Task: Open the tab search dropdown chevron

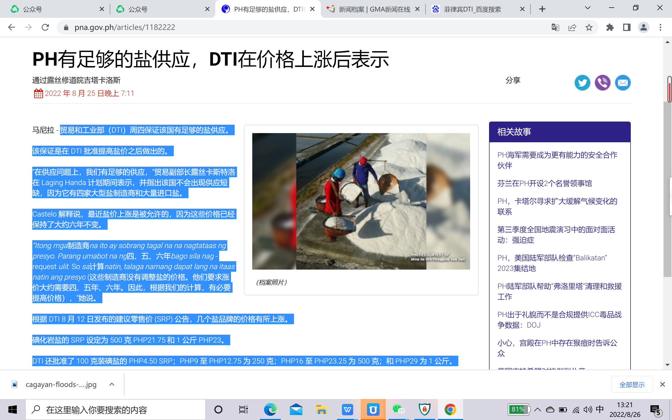Action: pyautogui.click(x=587, y=8)
